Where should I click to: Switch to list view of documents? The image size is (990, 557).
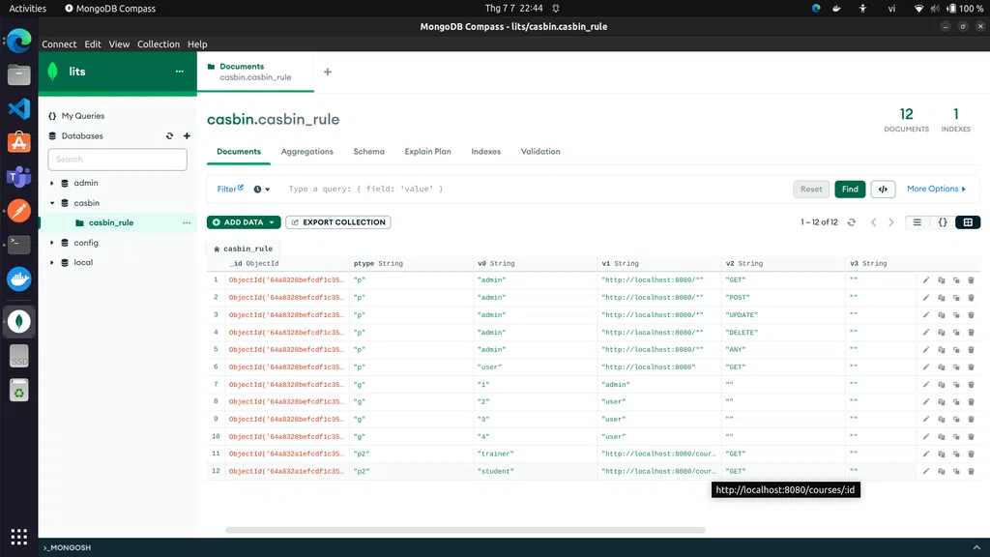tap(917, 222)
